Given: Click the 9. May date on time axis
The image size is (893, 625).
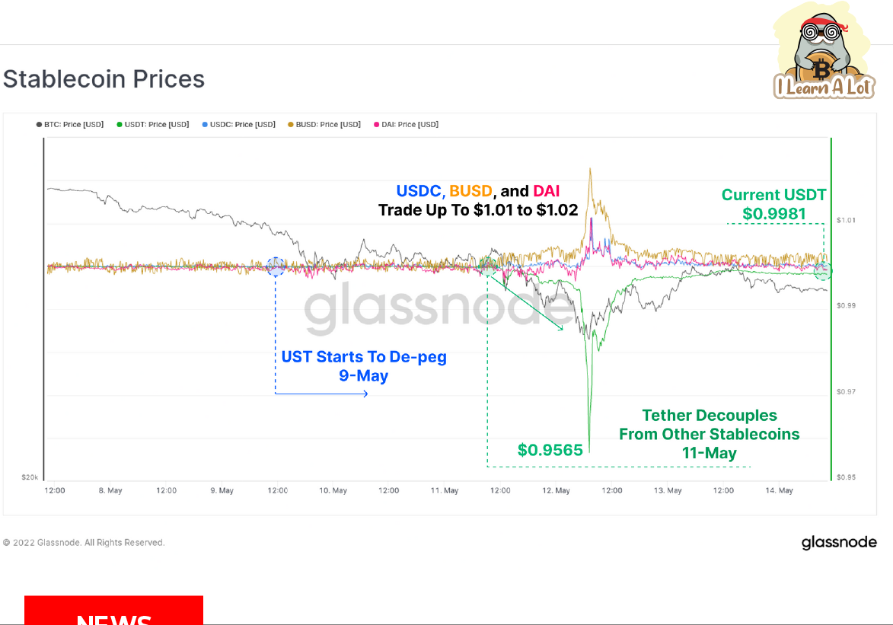Looking at the screenshot, I should 222,490.
